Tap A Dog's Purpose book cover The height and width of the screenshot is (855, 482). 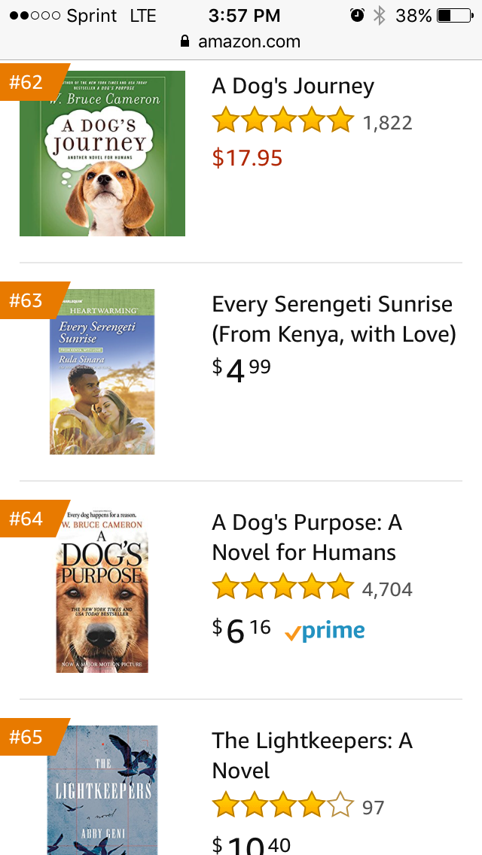point(102,592)
